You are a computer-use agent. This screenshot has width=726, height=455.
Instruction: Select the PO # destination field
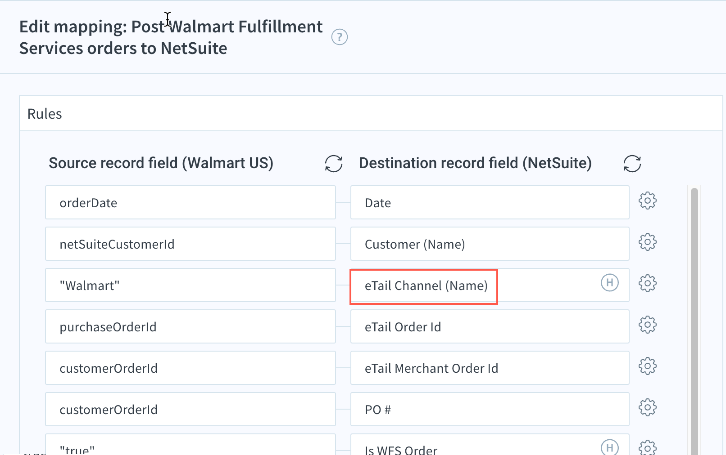click(x=490, y=409)
